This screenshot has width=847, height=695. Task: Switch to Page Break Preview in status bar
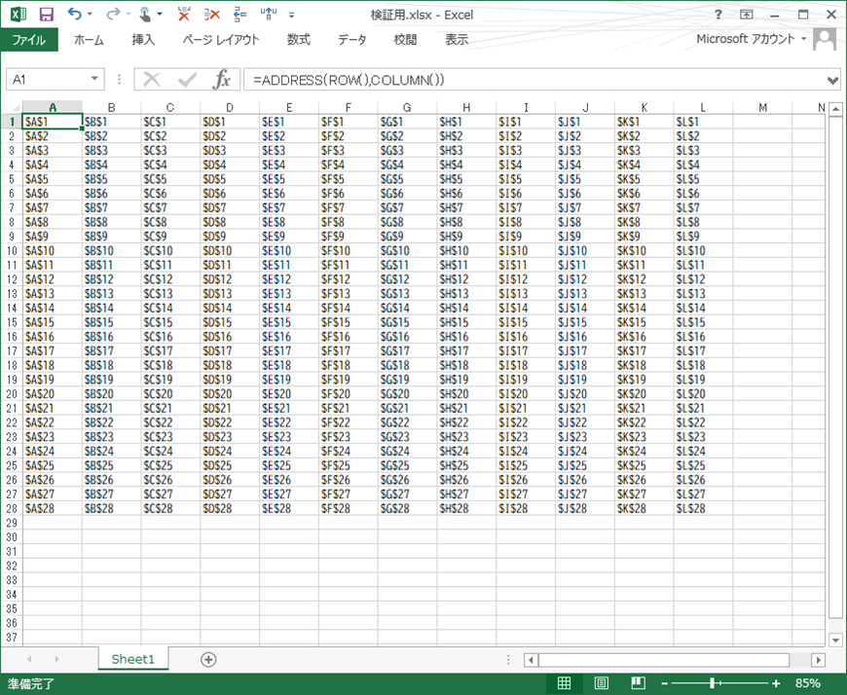pos(638,683)
